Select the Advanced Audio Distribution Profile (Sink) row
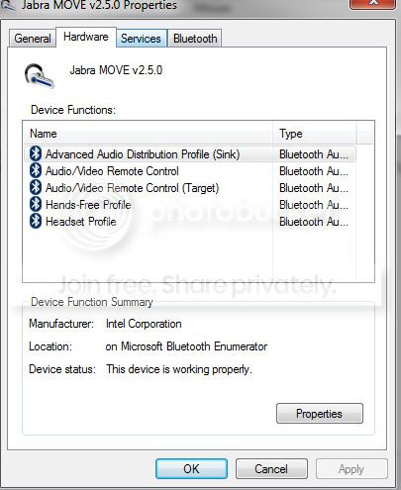The image size is (401, 490). click(x=190, y=154)
